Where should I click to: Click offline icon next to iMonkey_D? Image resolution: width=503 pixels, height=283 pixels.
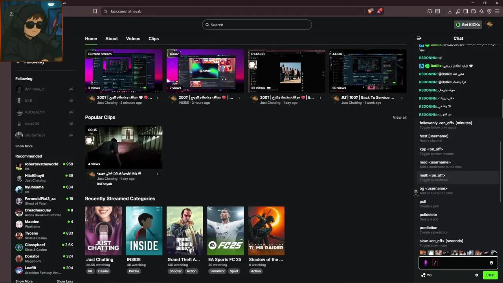71,89
